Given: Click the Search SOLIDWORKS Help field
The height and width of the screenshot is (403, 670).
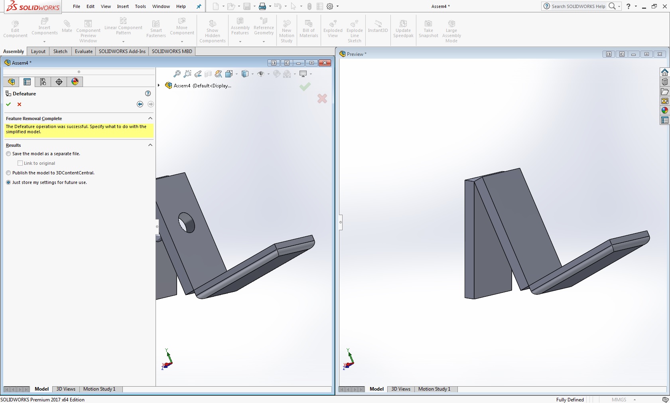Looking at the screenshot, I should (x=578, y=6).
